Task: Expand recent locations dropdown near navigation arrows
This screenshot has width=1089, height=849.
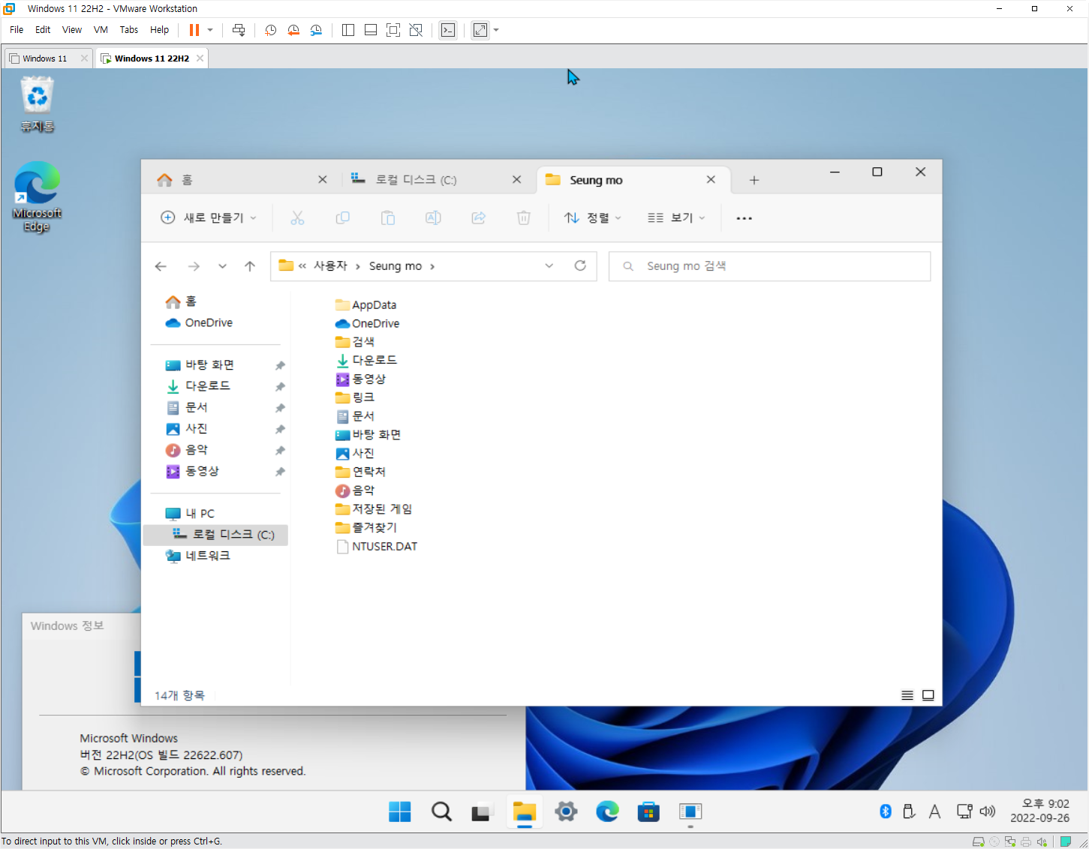Action: (222, 266)
